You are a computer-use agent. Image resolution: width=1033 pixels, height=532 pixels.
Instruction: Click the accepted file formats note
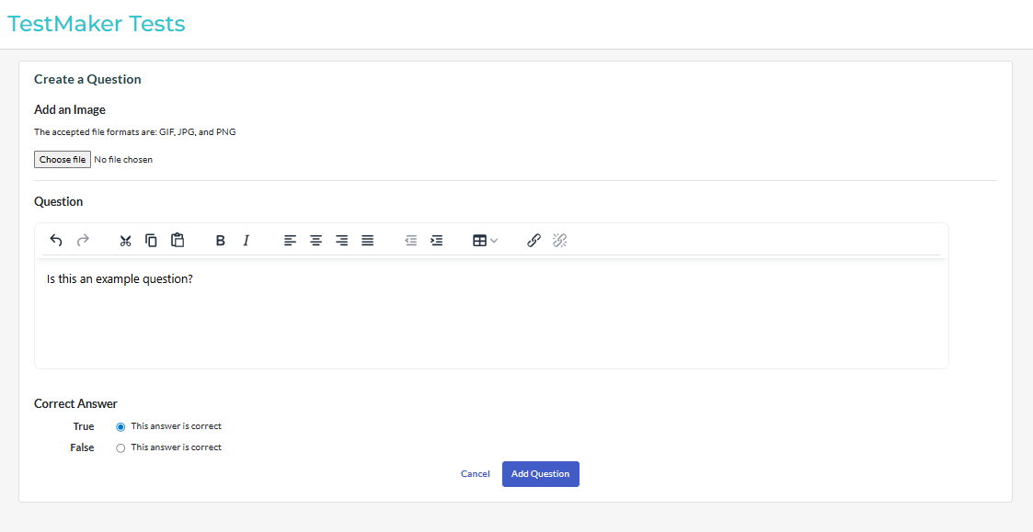pyautogui.click(x=135, y=131)
